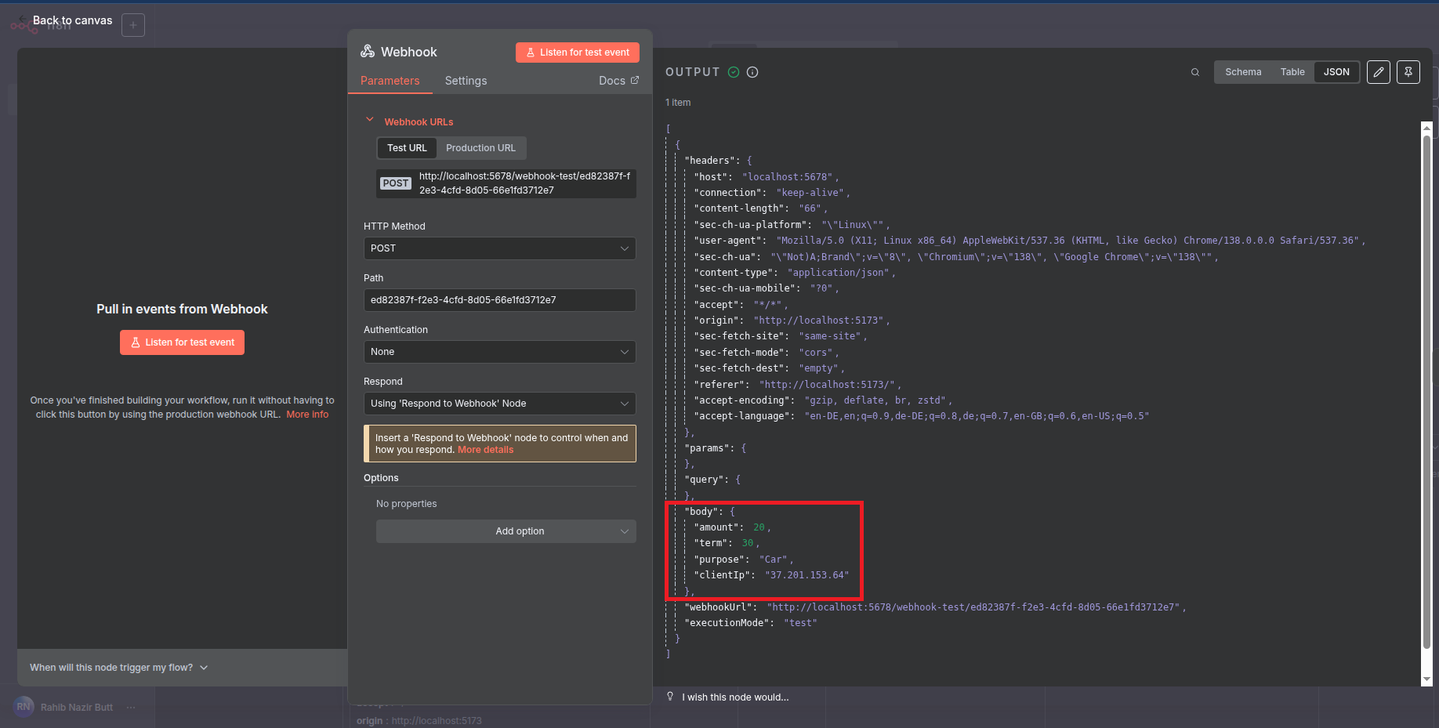Click the Webhook node icon in header

tap(368, 52)
